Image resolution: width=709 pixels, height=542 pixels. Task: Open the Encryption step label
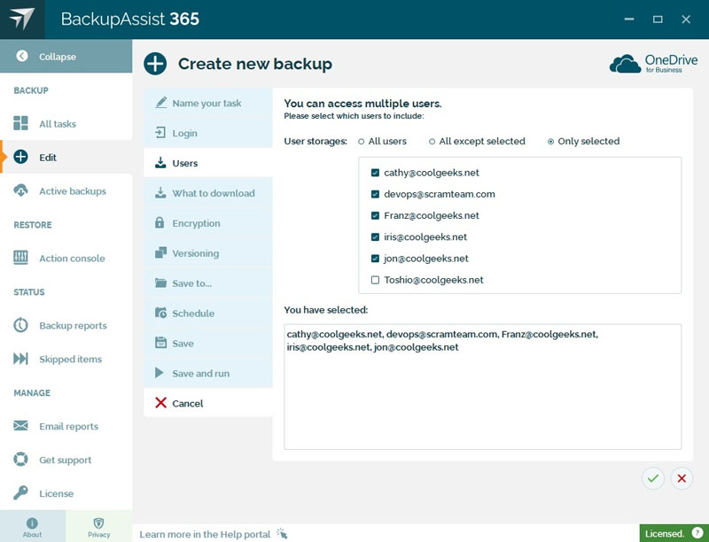tap(196, 223)
